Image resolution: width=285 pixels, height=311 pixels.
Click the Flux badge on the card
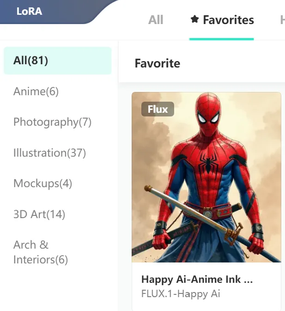click(158, 109)
